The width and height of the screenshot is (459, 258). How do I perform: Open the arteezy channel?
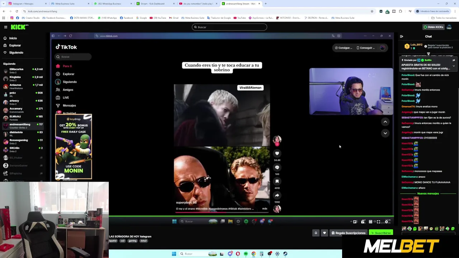coord(22,102)
